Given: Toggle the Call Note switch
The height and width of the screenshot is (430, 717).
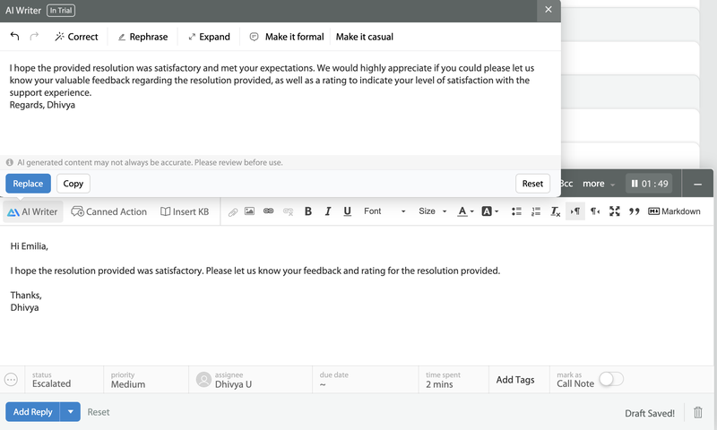Looking at the screenshot, I should point(611,379).
